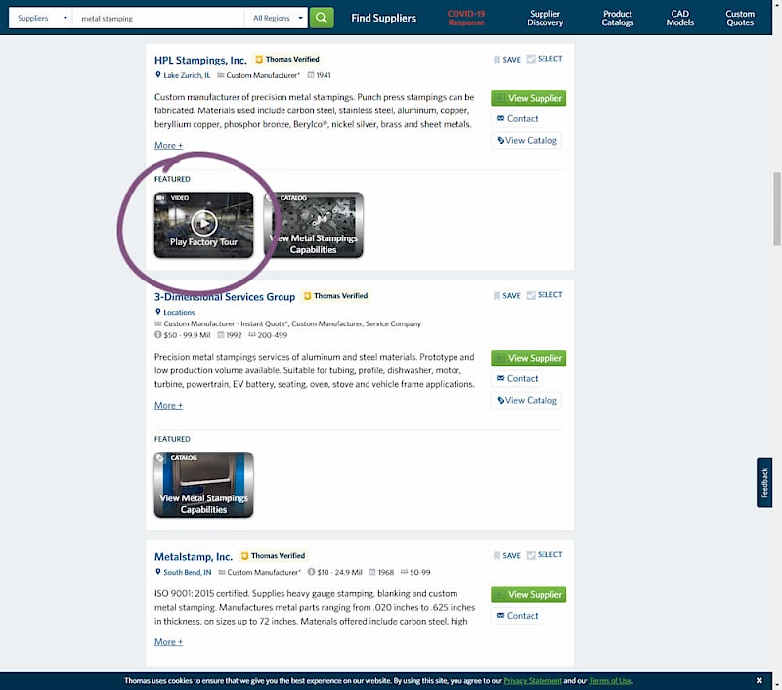Save Metalstamp, Inc. supplier
Viewport: 782px width, 690px height.
tap(506, 556)
